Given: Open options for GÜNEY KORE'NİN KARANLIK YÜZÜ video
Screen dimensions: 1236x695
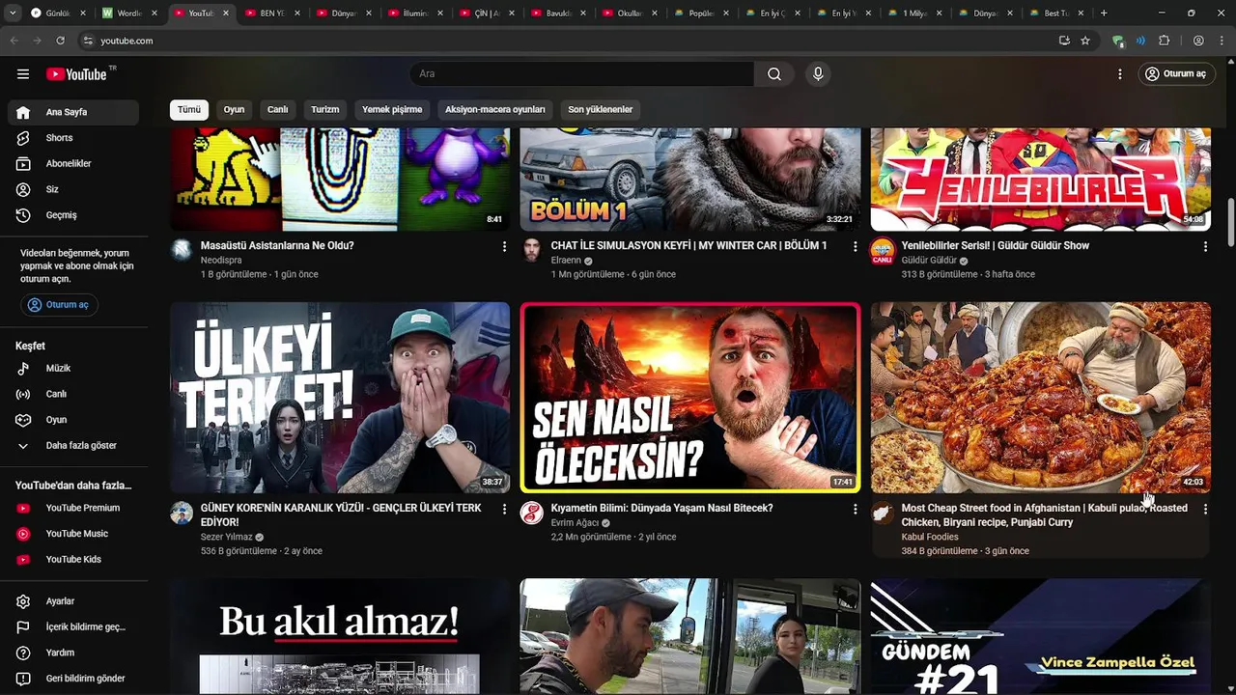Looking at the screenshot, I should coord(504,509).
